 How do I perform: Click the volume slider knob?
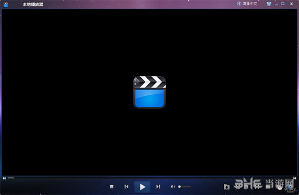[179, 187]
